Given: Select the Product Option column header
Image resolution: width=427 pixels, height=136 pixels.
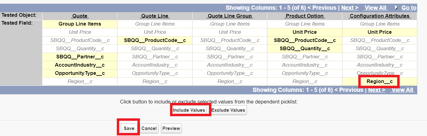Looking at the screenshot, I should tap(305, 16).
